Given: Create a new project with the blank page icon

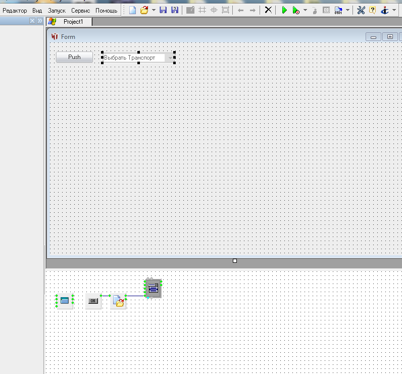Looking at the screenshot, I should [x=132, y=10].
